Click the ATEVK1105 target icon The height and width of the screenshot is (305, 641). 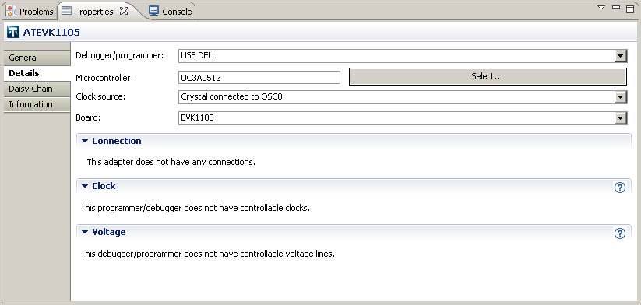13,32
